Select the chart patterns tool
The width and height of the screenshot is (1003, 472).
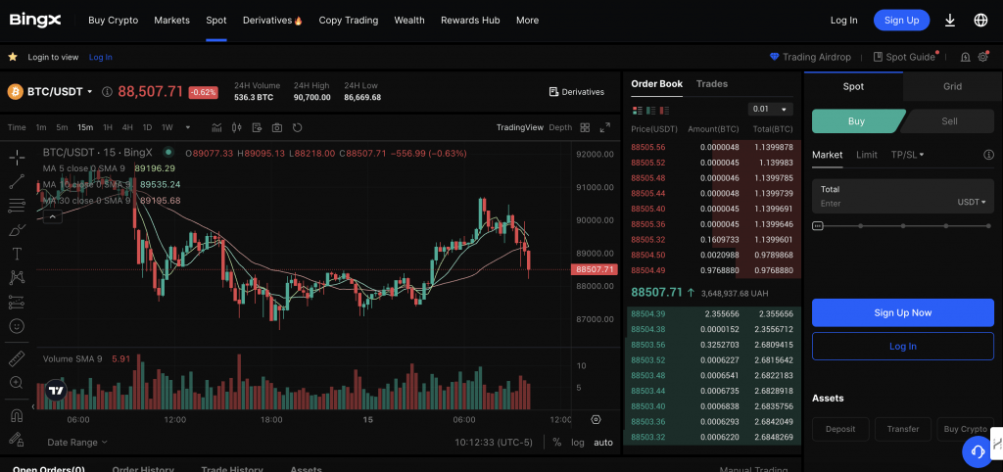click(18, 277)
